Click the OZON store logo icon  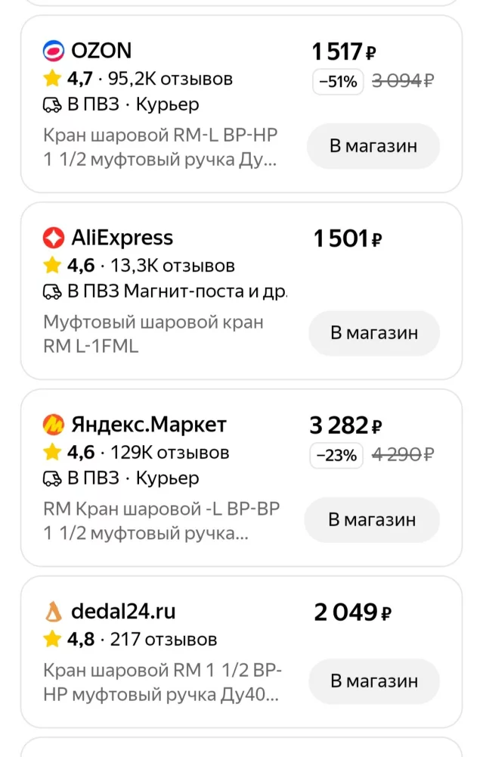pos(53,51)
